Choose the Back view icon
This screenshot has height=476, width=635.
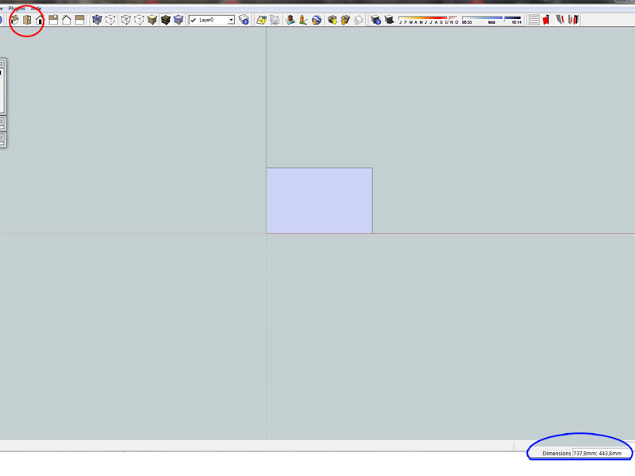coord(67,20)
